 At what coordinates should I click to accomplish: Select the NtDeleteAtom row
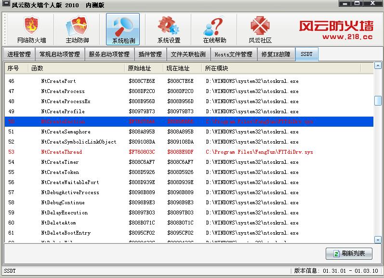pos(189,223)
